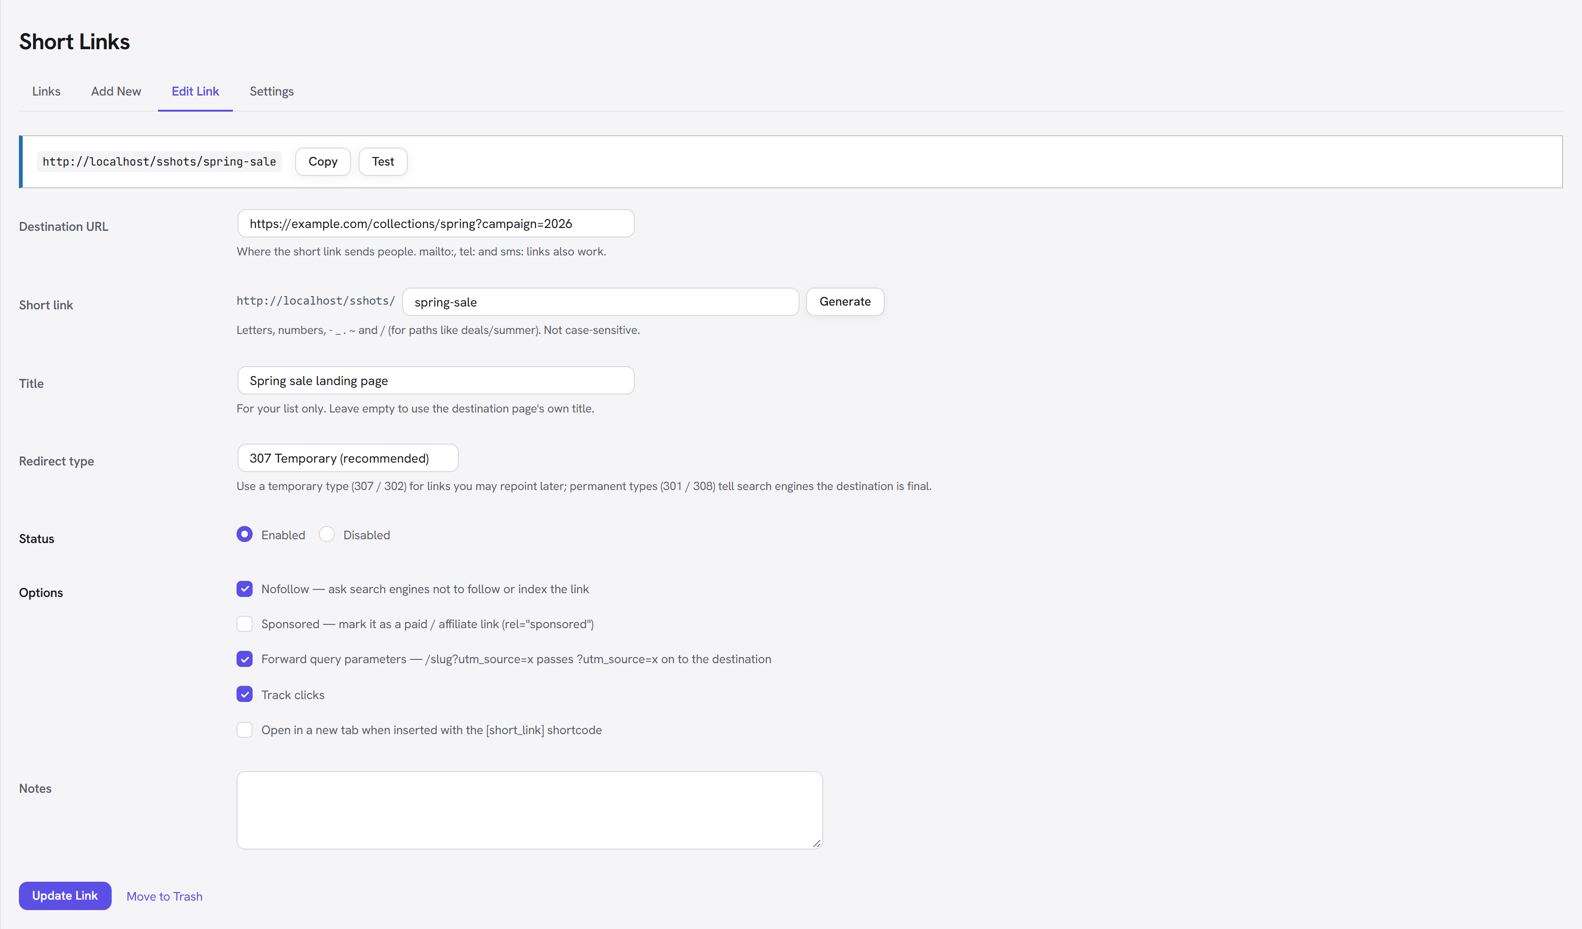
Task: Click the Test button
Action: (383, 161)
